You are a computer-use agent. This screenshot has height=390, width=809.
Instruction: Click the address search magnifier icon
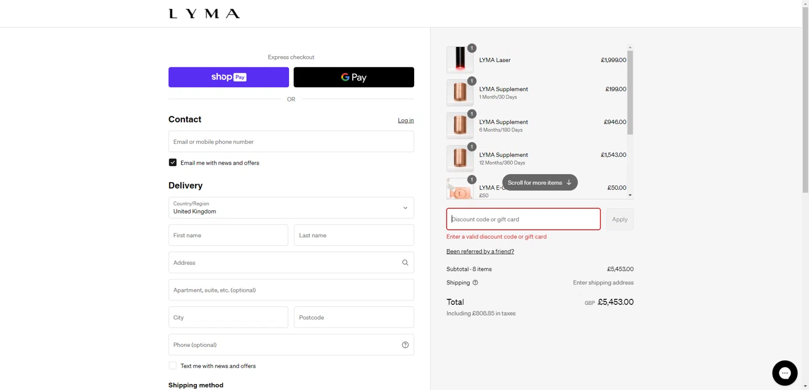(x=405, y=263)
